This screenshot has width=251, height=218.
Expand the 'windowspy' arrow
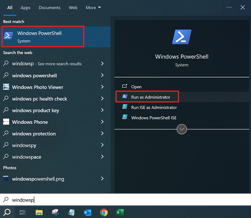(x=102, y=145)
